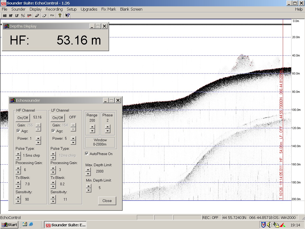Disable the AutoPhase On checkbox
This screenshot has height=229, width=305.
pyautogui.click(x=87, y=154)
